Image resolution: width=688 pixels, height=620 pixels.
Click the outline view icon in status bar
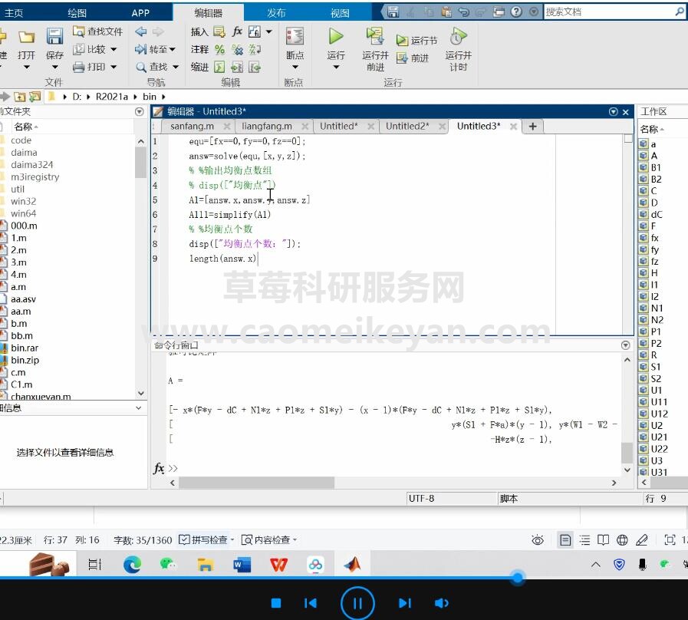(584, 539)
